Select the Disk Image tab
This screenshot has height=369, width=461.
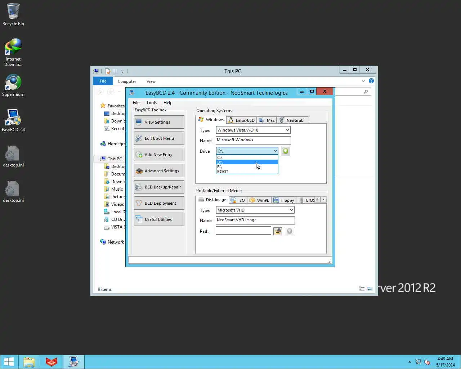(212, 200)
